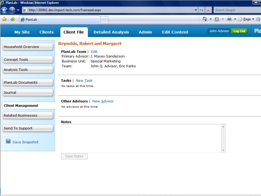This screenshot has height=196, width=261.
Task: Click the John Advisor user name
Action: click(x=219, y=31)
